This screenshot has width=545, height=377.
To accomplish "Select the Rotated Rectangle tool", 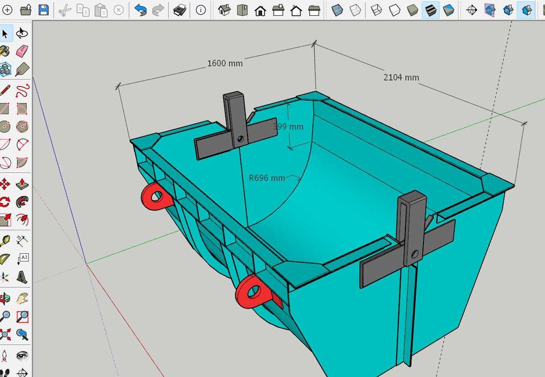I will (22, 109).
